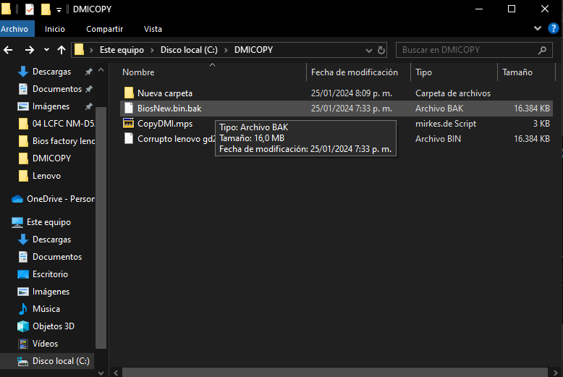This screenshot has height=377, width=563.
Task: Switch to the Vista tab
Action: tap(153, 29)
